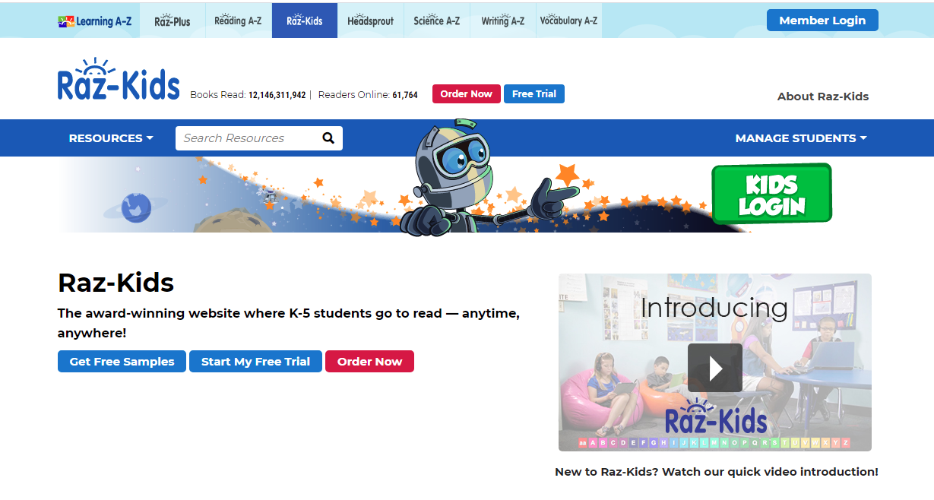Click the blue planet in banner

[136, 207]
